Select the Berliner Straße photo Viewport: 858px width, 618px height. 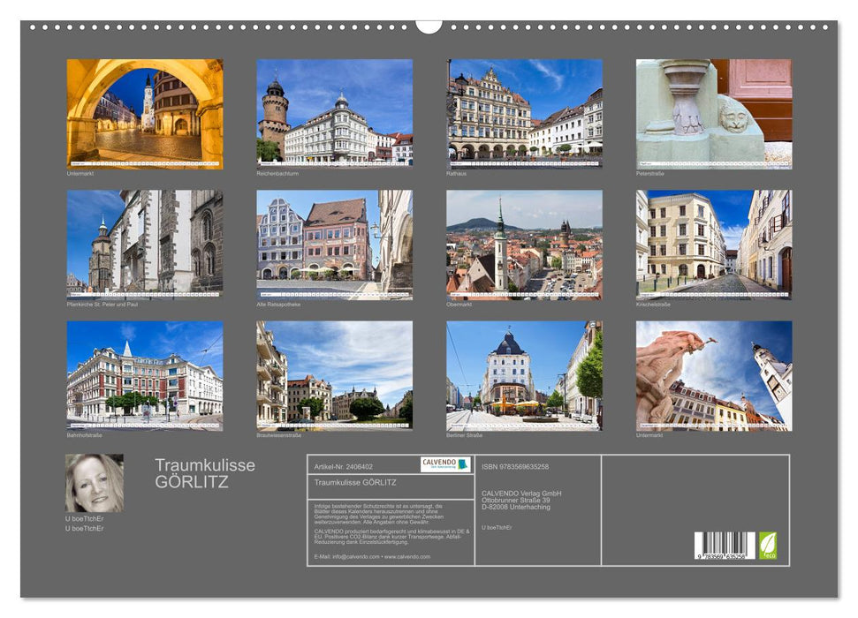click(x=524, y=376)
